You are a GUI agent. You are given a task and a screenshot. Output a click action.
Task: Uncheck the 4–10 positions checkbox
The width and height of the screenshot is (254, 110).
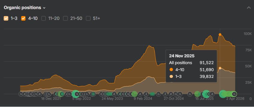[23, 18]
